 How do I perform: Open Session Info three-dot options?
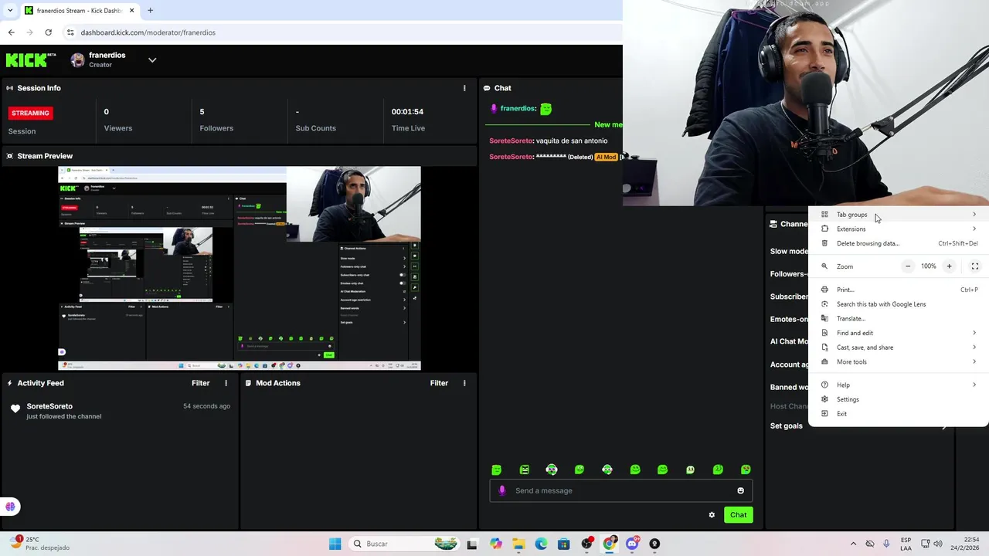464,88
